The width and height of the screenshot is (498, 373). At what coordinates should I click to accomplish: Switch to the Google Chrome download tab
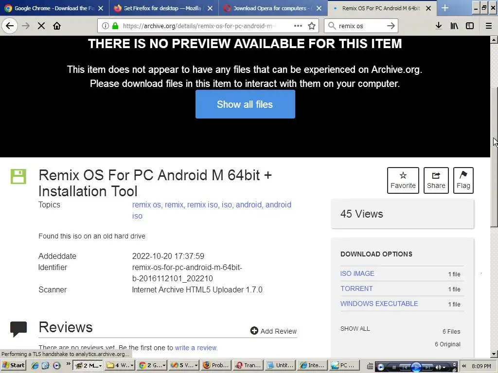click(x=54, y=8)
